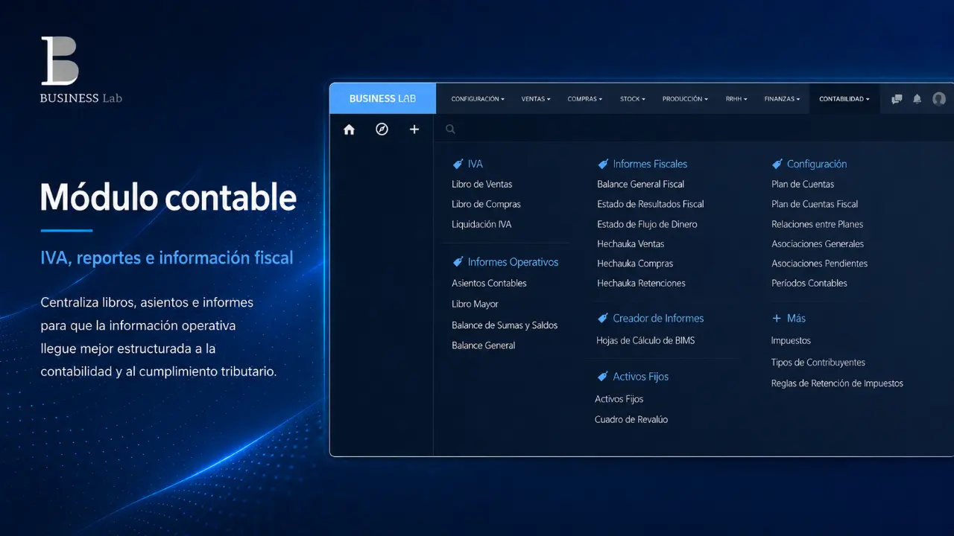
Task: Open Activos Fijos menu entry
Action: click(x=619, y=399)
